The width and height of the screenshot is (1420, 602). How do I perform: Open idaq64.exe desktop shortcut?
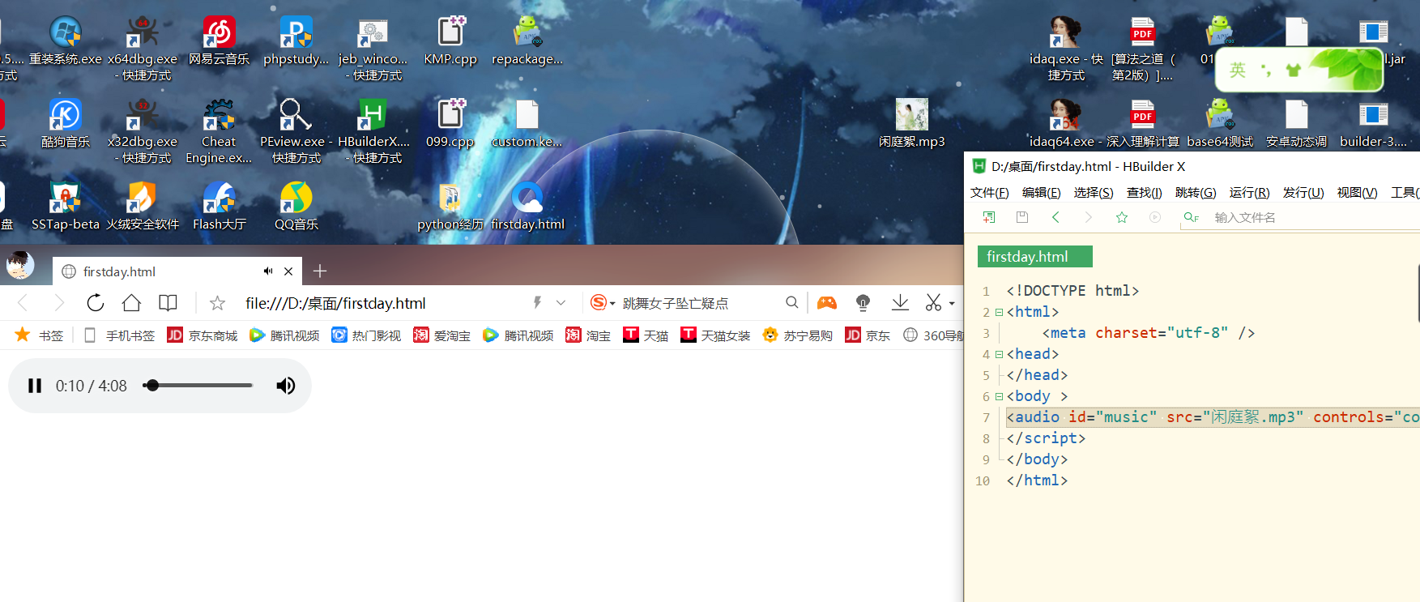tap(1066, 124)
